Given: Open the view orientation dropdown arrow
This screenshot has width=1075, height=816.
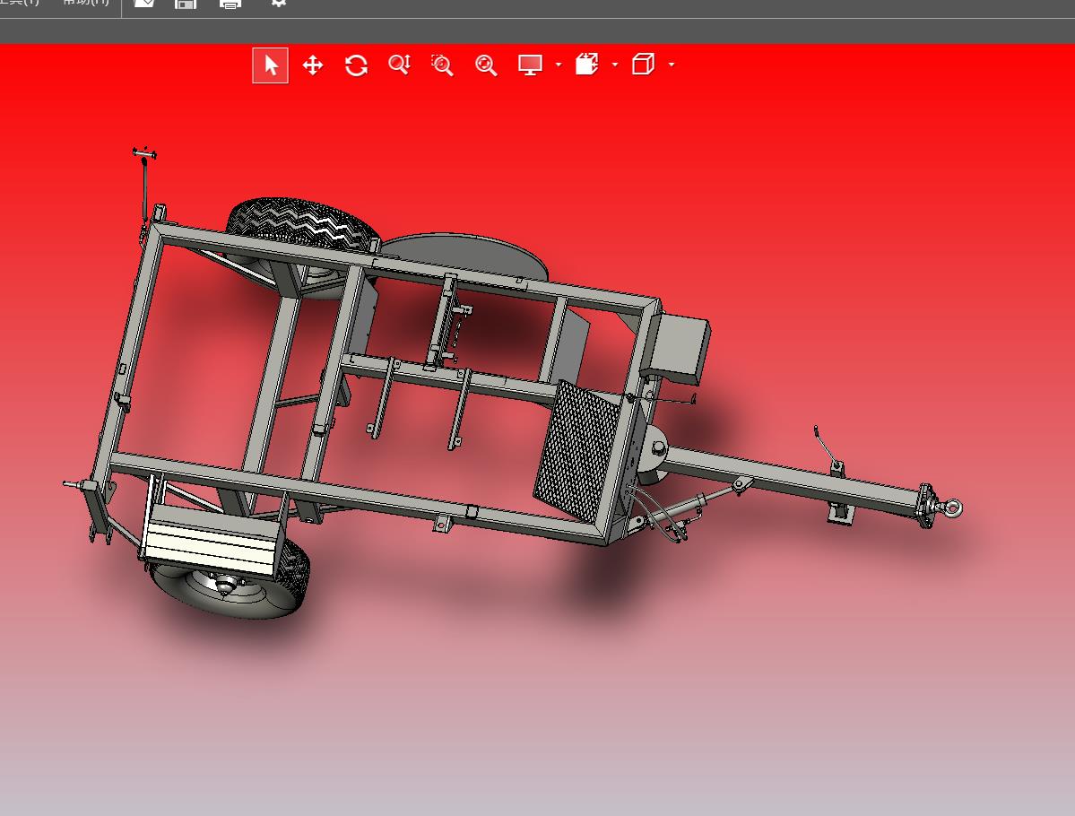Looking at the screenshot, I should click(x=615, y=65).
